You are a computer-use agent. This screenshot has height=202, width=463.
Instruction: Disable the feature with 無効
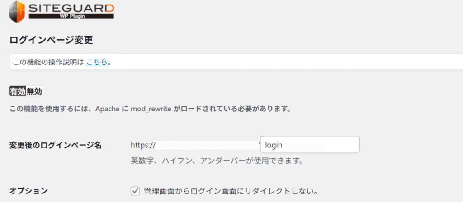pos(34,92)
